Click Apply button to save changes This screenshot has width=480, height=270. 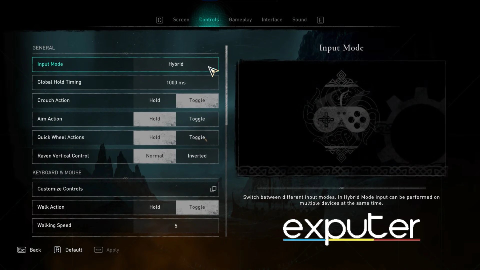click(112, 249)
